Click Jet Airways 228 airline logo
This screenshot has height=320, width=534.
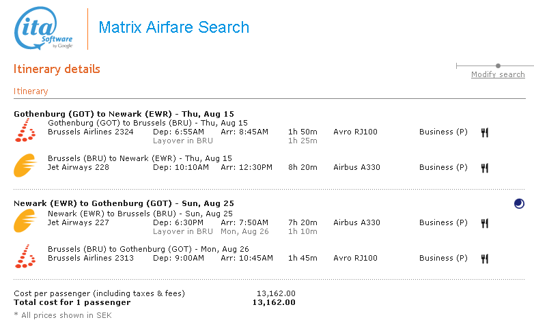26,166
